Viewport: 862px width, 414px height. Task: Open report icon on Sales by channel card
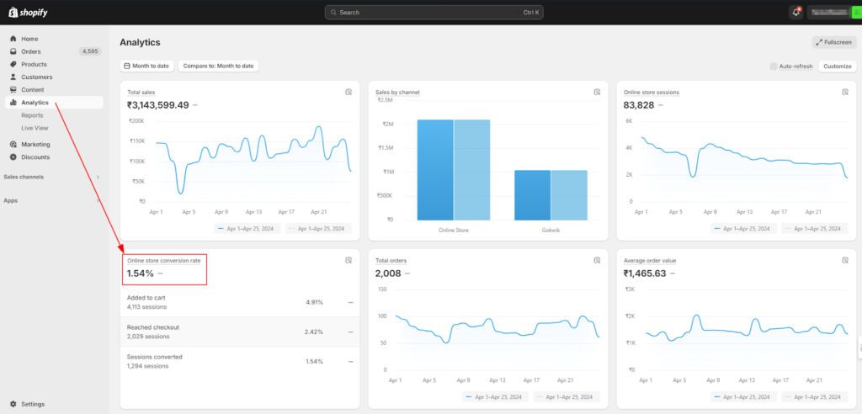click(x=596, y=92)
